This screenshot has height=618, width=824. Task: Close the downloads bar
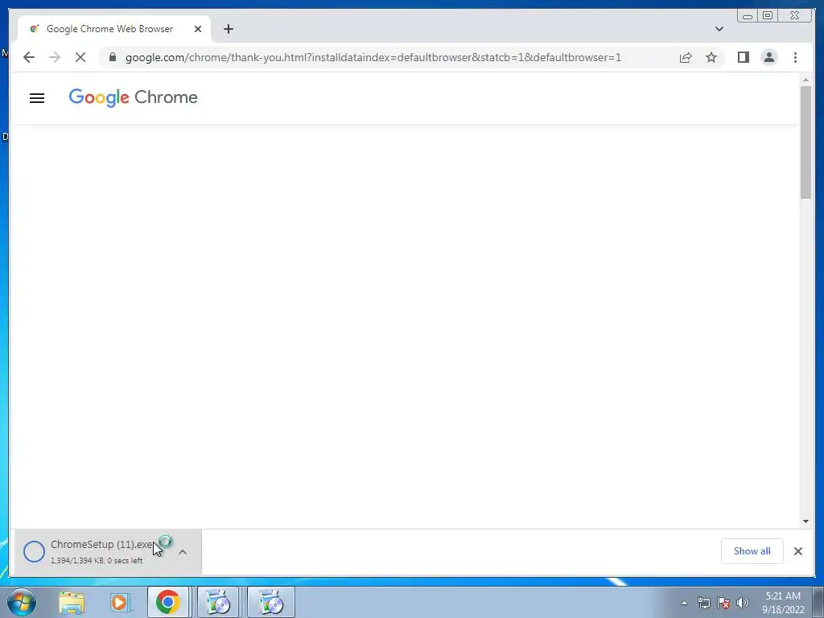point(797,550)
